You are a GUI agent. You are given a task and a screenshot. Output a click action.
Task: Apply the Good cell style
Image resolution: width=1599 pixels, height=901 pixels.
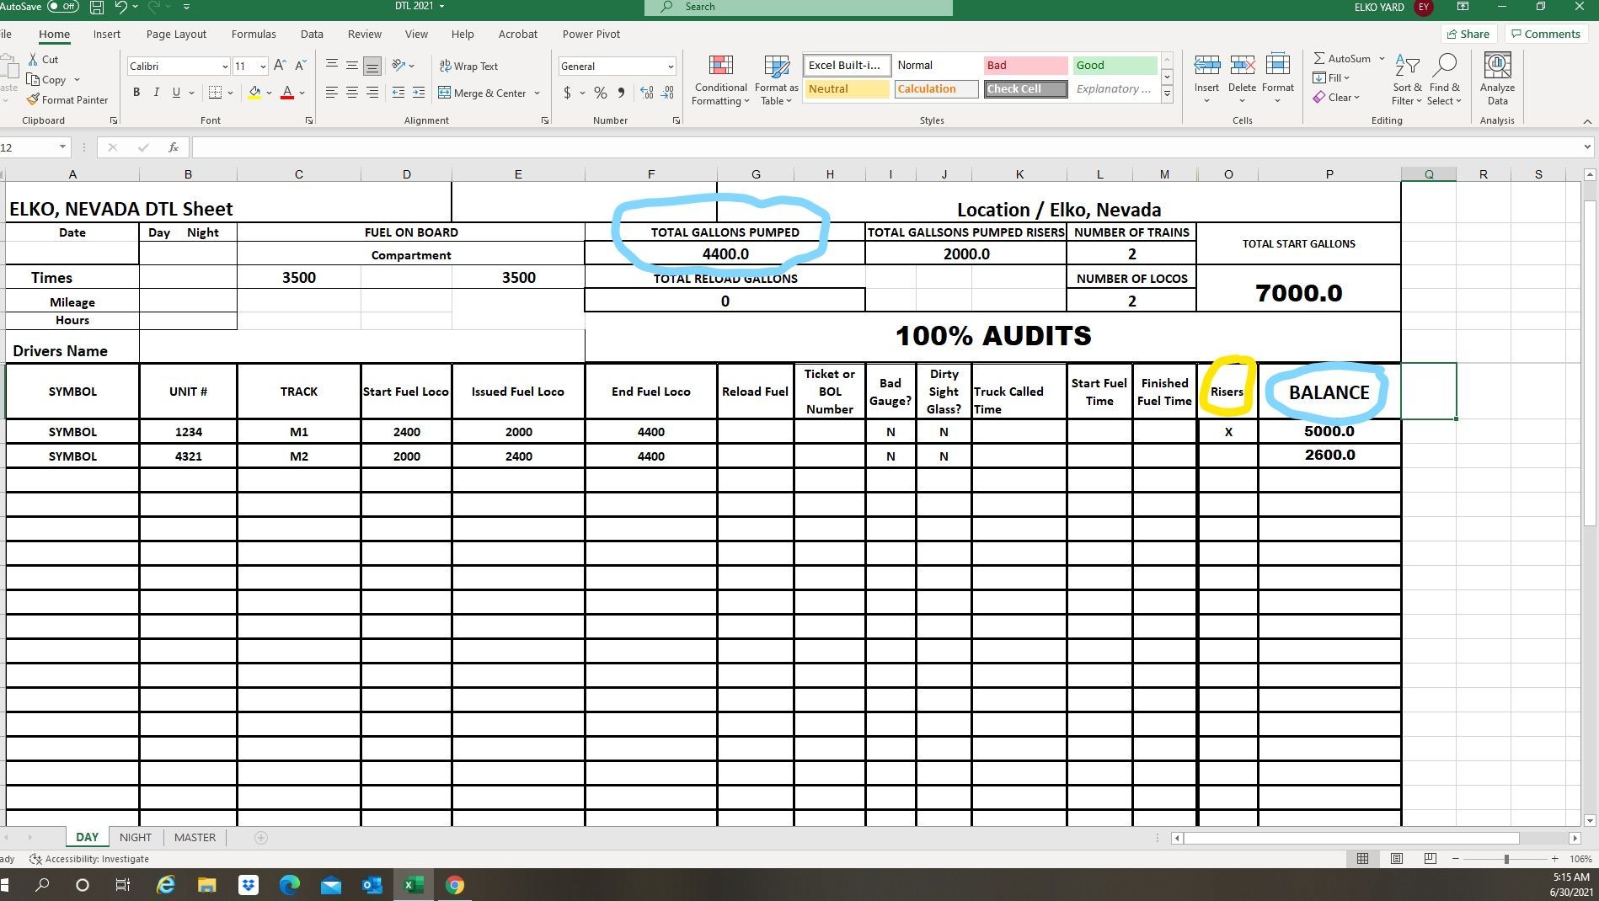(x=1114, y=65)
